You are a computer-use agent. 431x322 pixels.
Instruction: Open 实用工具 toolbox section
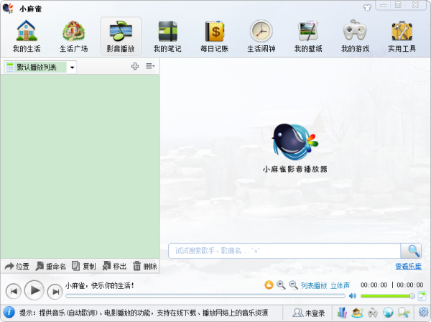click(402, 37)
